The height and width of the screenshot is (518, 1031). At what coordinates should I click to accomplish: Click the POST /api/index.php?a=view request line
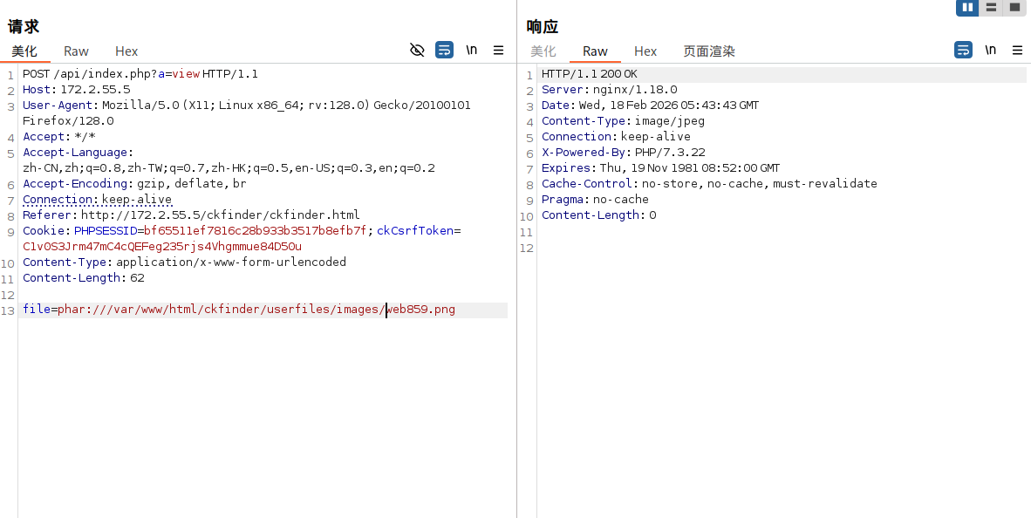140,73
